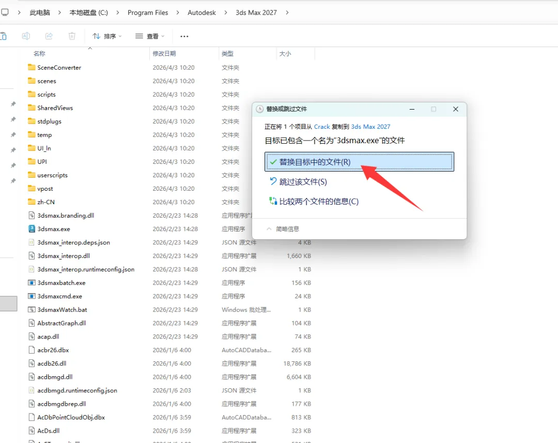Sort by the 名称 column header

pyautogui.click(x=39, y=53)
